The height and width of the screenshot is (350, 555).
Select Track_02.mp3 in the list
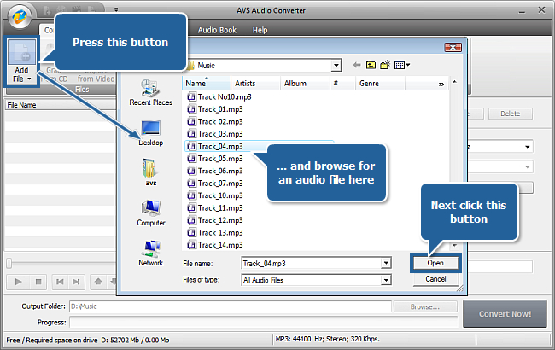coord(215,121)
